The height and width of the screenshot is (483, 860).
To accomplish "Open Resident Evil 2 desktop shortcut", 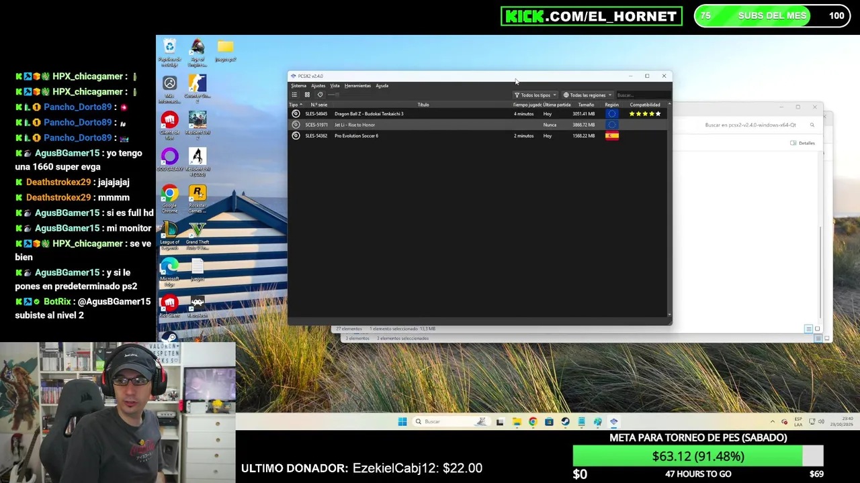I will (x=197, y=125).
